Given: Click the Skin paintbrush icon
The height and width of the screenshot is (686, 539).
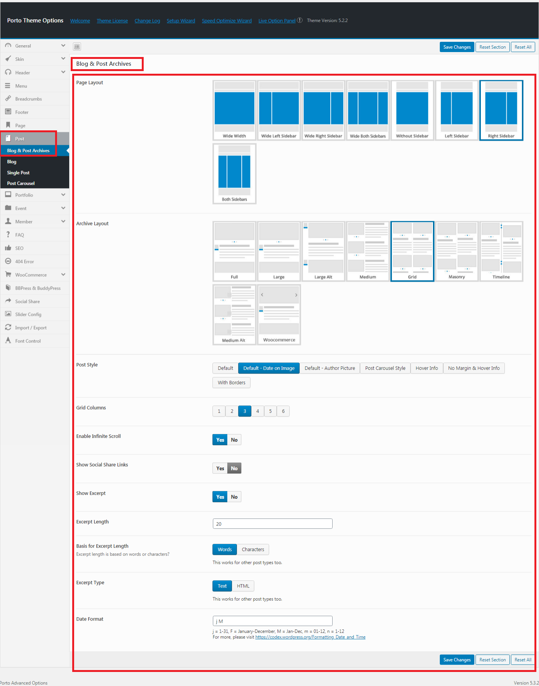Looking at the screenshot, I should (x=8, y=59).
